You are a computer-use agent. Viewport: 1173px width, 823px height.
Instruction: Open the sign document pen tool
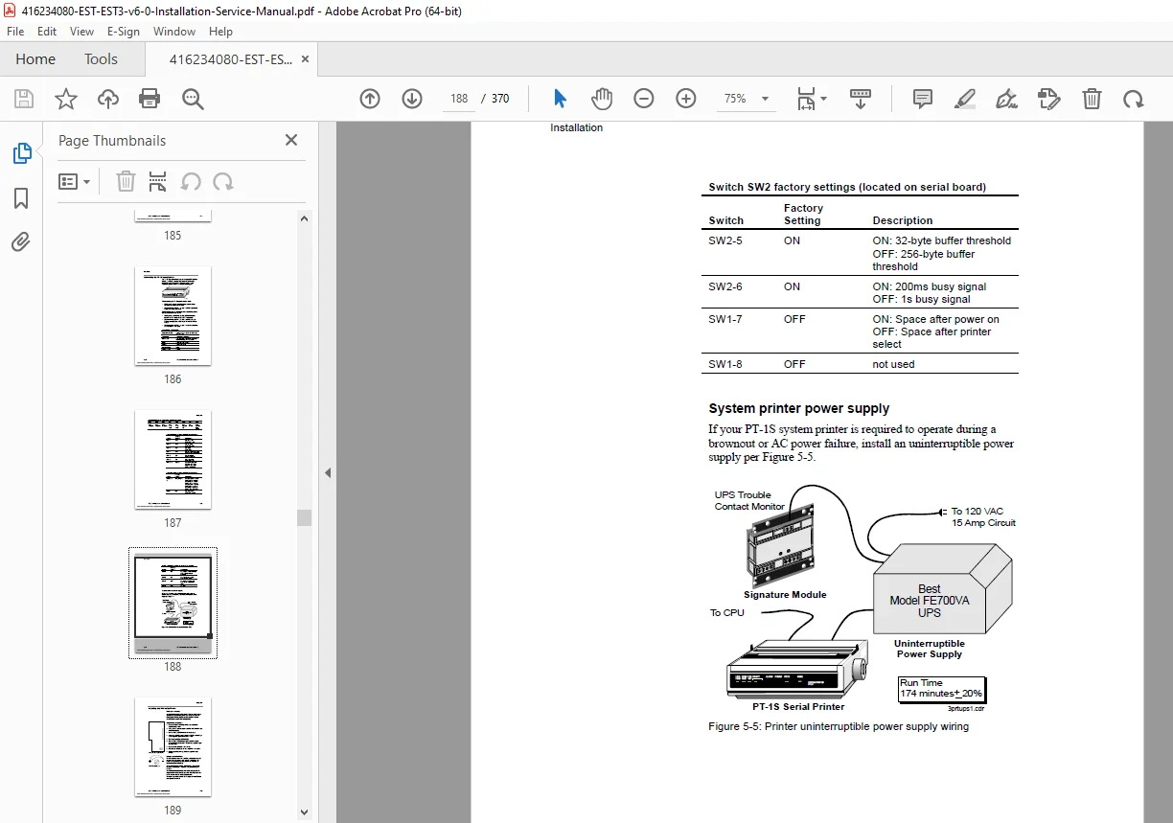[1006, 99]
